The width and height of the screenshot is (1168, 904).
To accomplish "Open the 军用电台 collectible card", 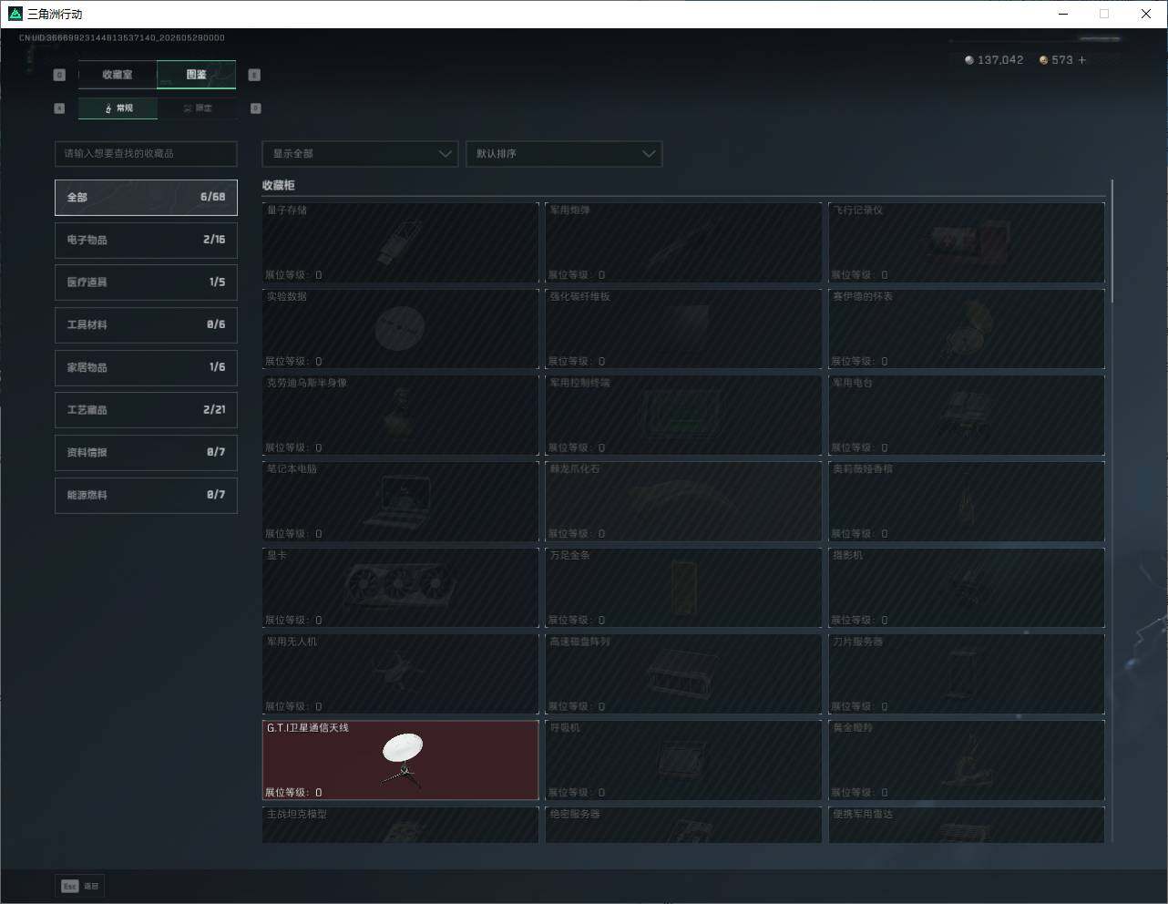I will pos(967,415).
